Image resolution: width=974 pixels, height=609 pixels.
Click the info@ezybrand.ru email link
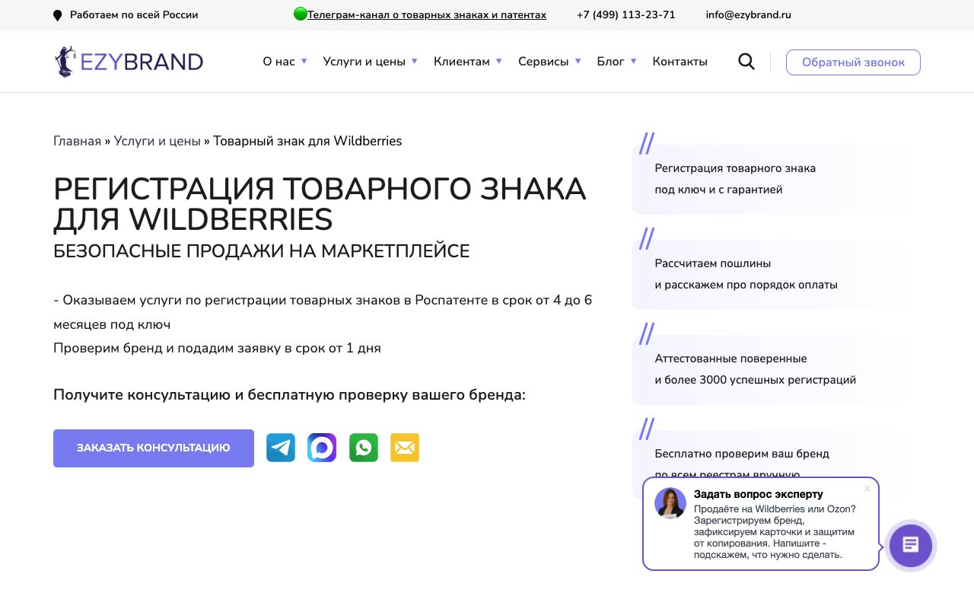point(748,15)
